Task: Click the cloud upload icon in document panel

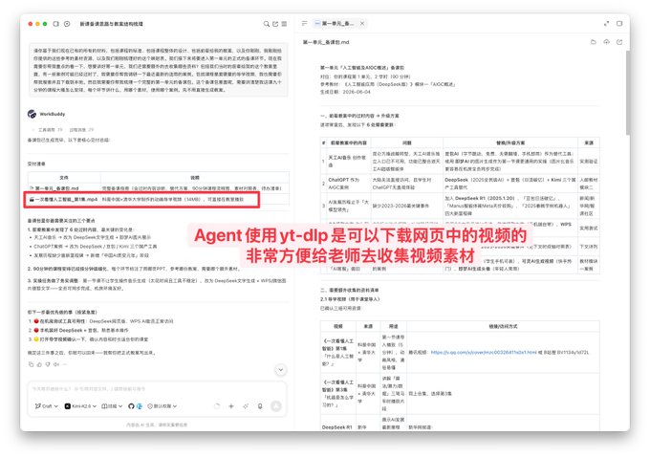Action: coord(606,42)
